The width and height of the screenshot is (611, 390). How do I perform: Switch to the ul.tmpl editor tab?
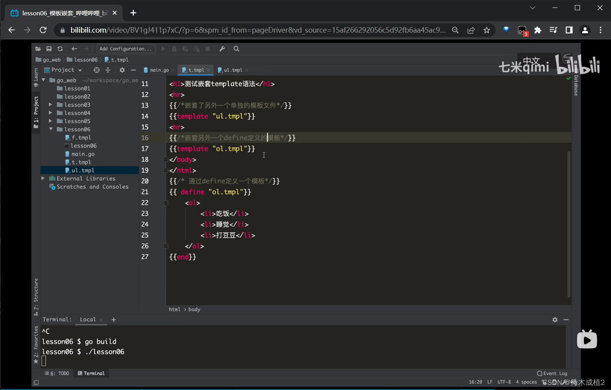[233, 70]
